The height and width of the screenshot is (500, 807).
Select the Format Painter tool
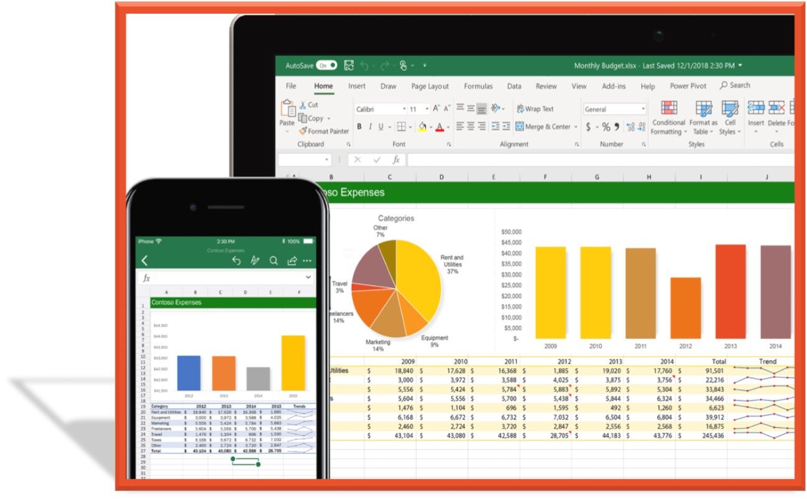point(323,131)
